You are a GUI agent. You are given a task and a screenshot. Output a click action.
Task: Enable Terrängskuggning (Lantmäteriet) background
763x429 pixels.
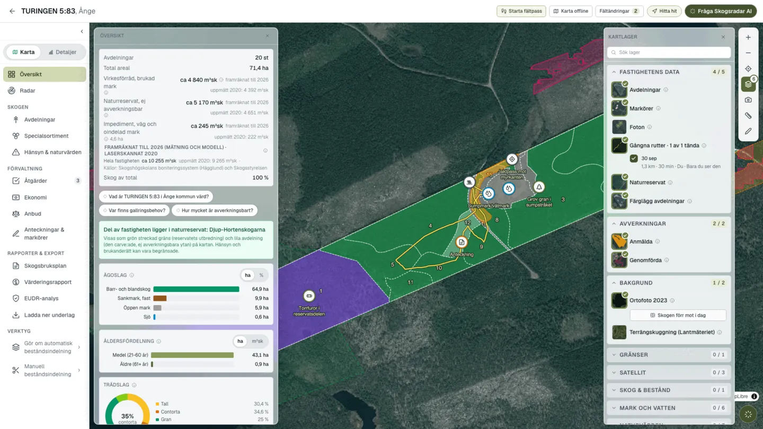[619, 332]
